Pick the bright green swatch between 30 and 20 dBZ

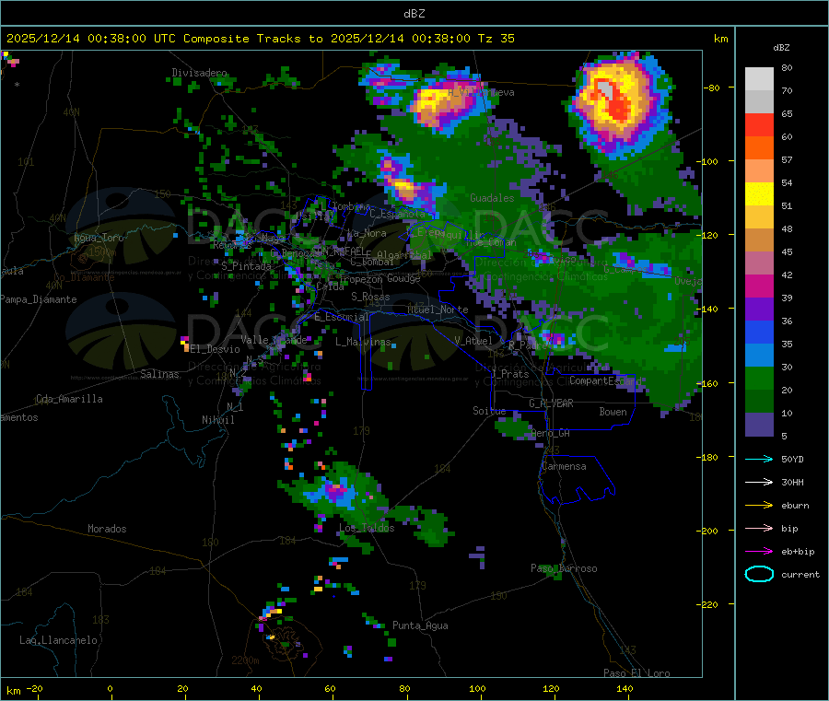[759, 379]
